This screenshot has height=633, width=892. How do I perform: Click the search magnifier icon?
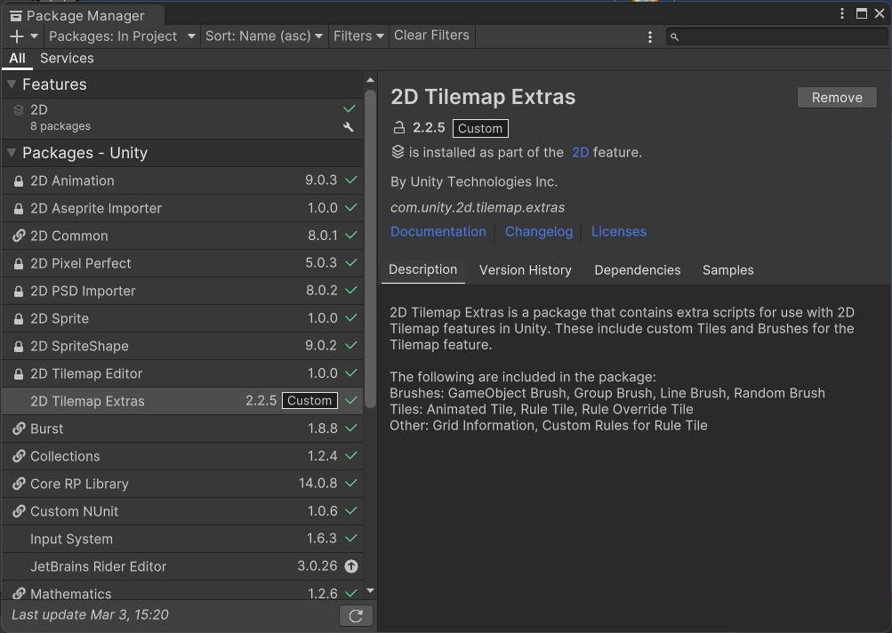[674, 37]
